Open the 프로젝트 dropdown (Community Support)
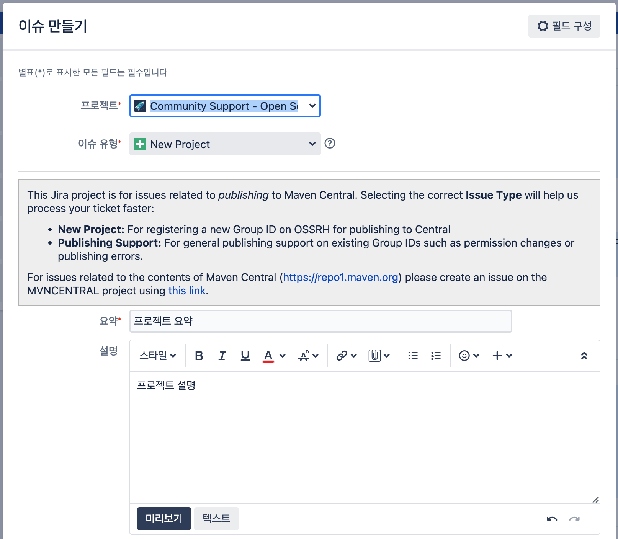Viewport: 618px width, 539px height. click(x=225, y=106)
